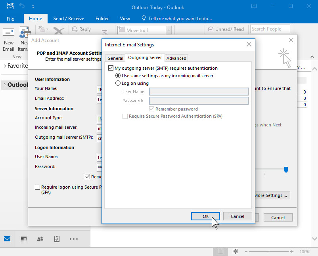Click the Password field under Log on using
318x256 pixels.
pyautogui.click(x=199, y=101)
